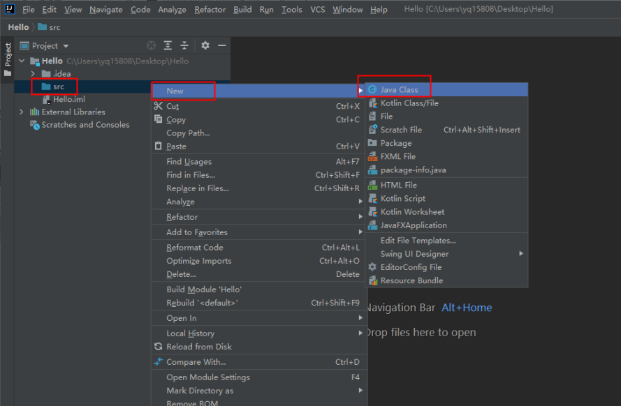Select Copy Path... entry
Screen dimensions: 621x406
tap(259, 133)
